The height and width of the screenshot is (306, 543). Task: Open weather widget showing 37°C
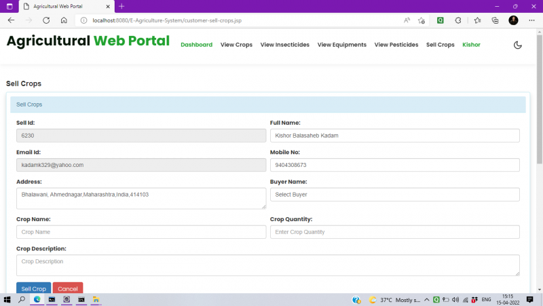[x=395, y=300]
